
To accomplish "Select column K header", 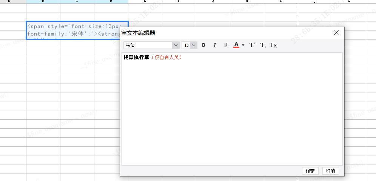I will pos(349,2).
